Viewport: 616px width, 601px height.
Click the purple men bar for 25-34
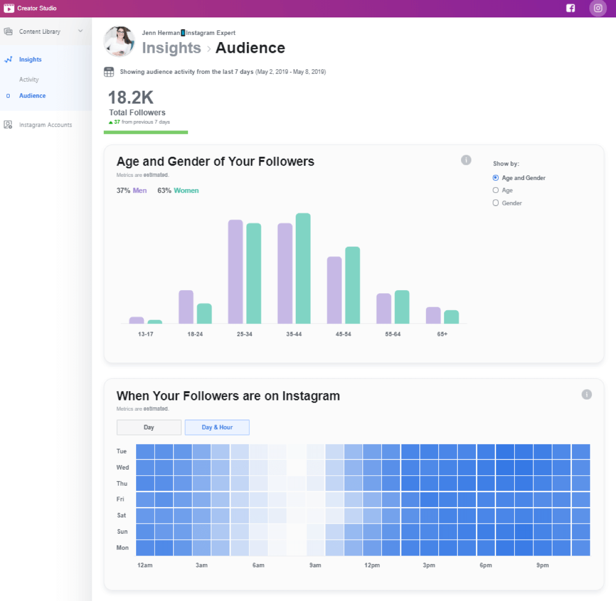click(236, 272)
